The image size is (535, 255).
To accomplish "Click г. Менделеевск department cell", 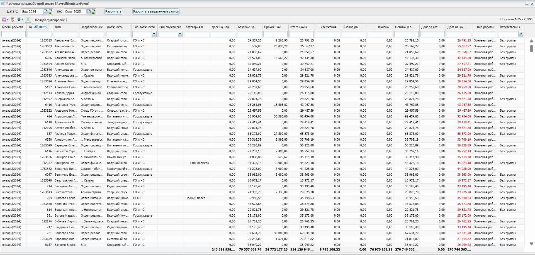I will click(x=92, y=139).
